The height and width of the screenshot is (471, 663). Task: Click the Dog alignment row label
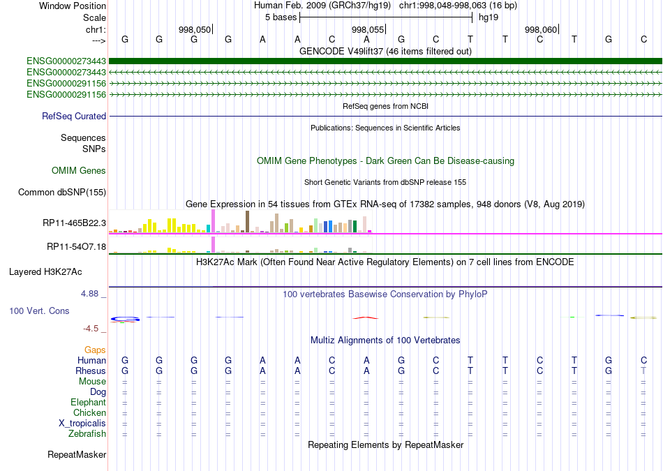pos(98,392)
